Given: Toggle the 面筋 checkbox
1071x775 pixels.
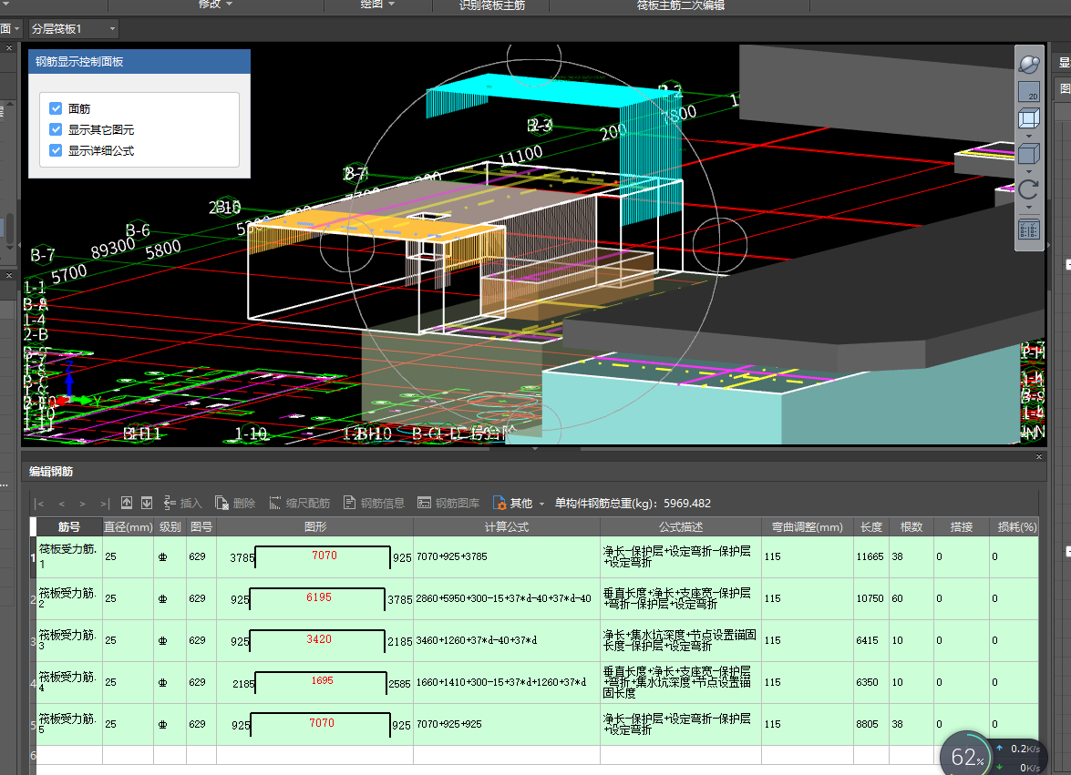Looking at the screenshot, I should [x=56, y=108].
